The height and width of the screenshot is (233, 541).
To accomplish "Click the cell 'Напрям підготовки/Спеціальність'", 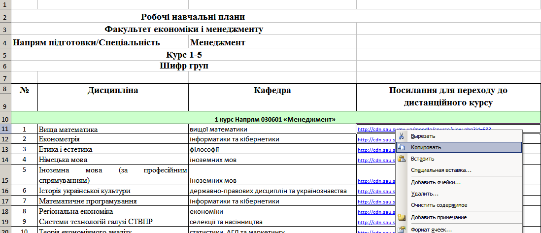I will 100,42.
